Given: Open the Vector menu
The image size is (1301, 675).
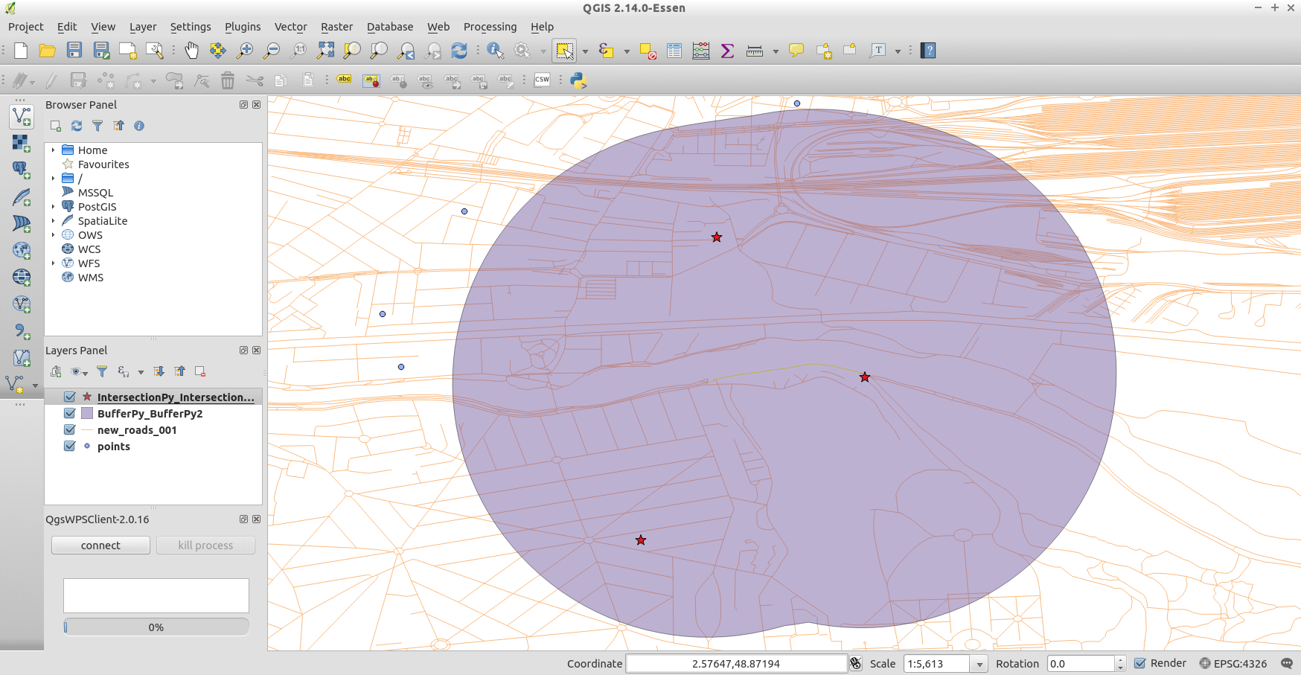Looking at the screenshot, I should [291, 27].
